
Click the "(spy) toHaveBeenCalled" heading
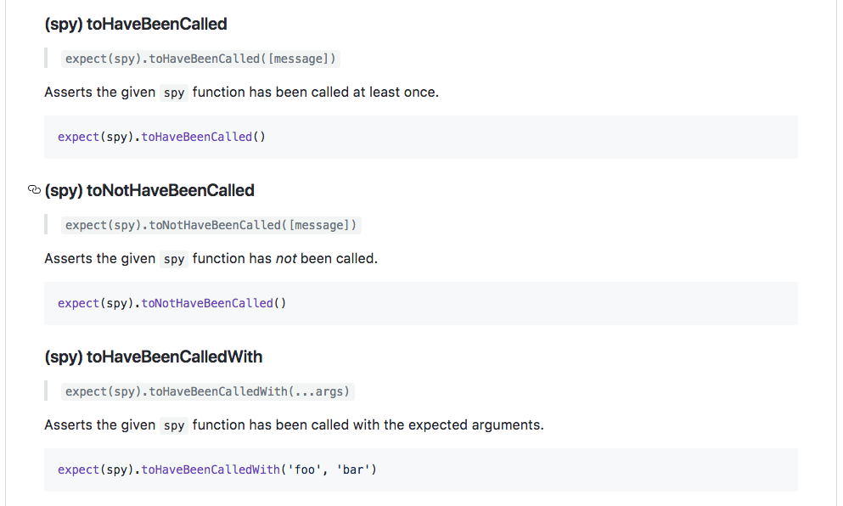[136, 24]
